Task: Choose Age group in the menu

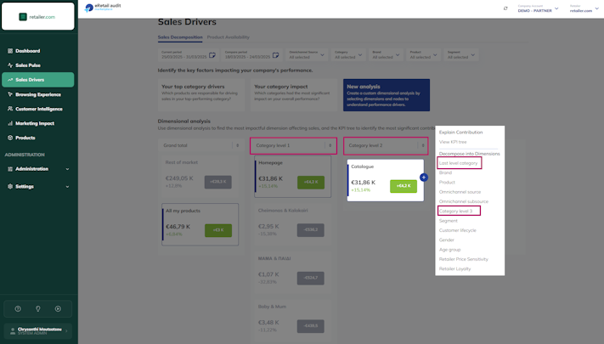Action: click(450, 250)
